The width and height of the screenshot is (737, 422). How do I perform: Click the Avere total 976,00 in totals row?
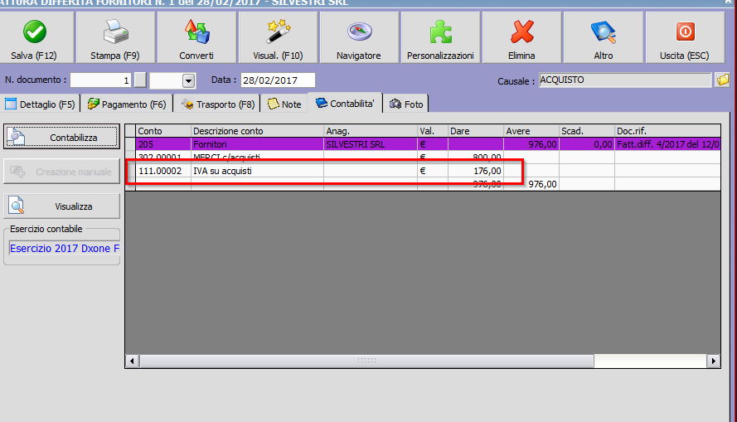531,184
